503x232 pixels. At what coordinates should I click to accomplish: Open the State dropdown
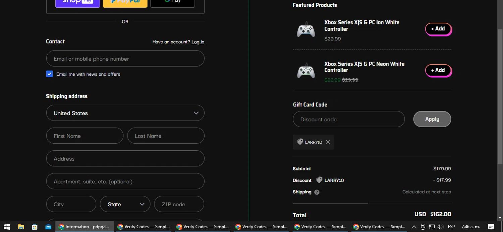pyautogui.click(x=125, y=204)
